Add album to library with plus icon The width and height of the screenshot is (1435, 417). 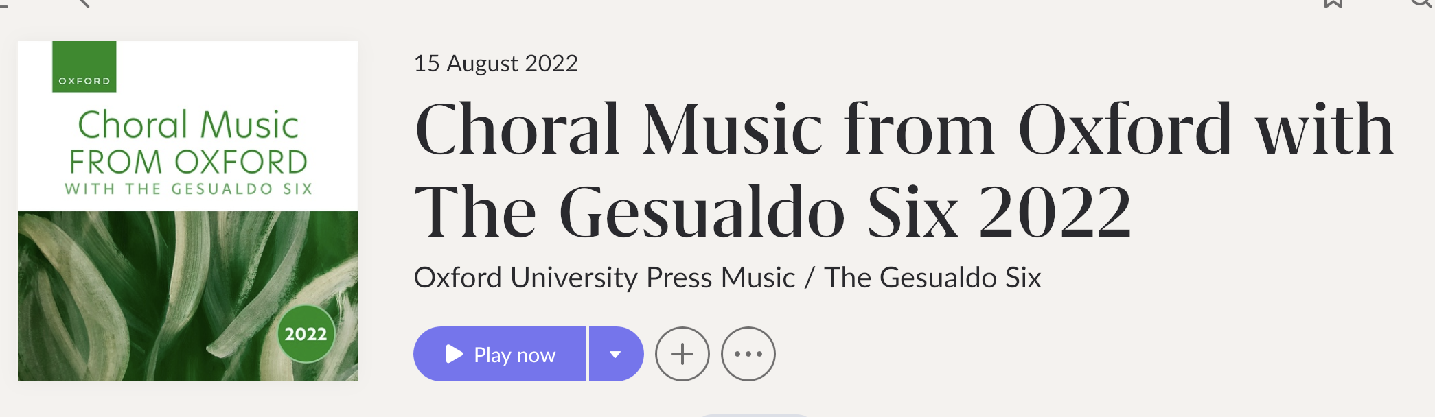(682, 354)
